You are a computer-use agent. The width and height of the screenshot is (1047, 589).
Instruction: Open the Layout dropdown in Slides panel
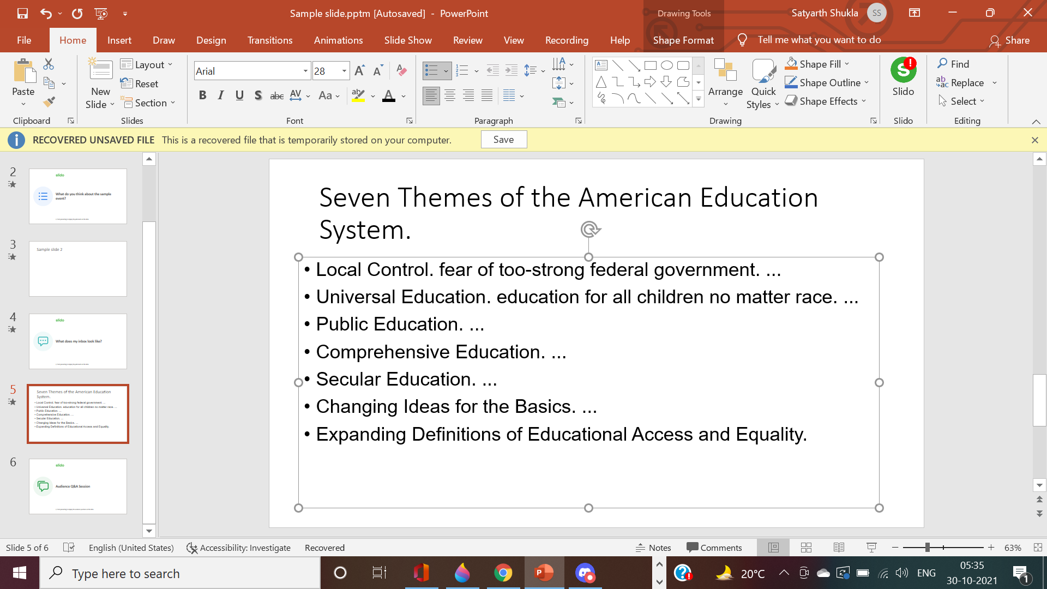click(x=148, y=64)
